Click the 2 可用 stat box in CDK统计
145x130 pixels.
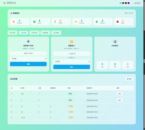click(x=115, y=65)
